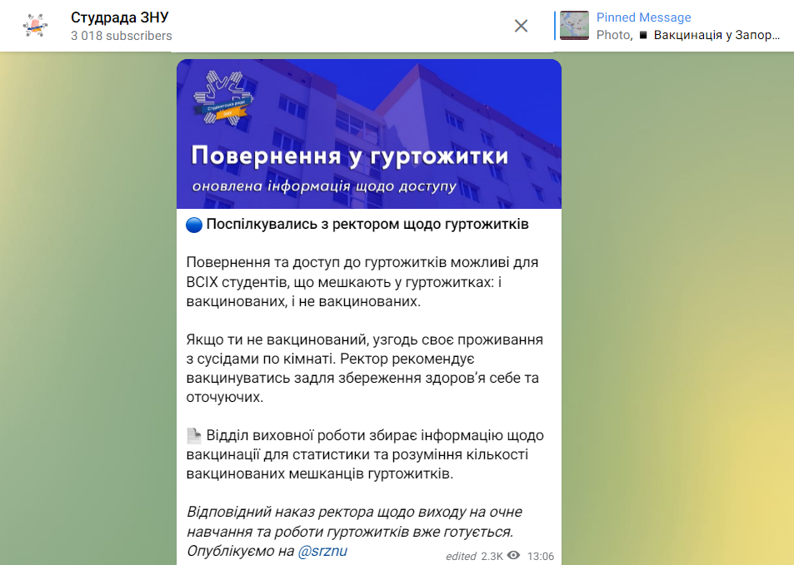Click the black square emoji in the pinned preview
This screenshot has width=794, height=565.
tap(643, 35)
